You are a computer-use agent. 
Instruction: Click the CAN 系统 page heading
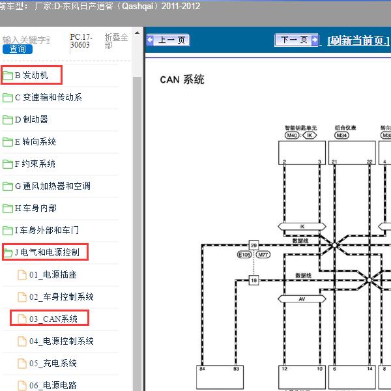click(182, 80)
